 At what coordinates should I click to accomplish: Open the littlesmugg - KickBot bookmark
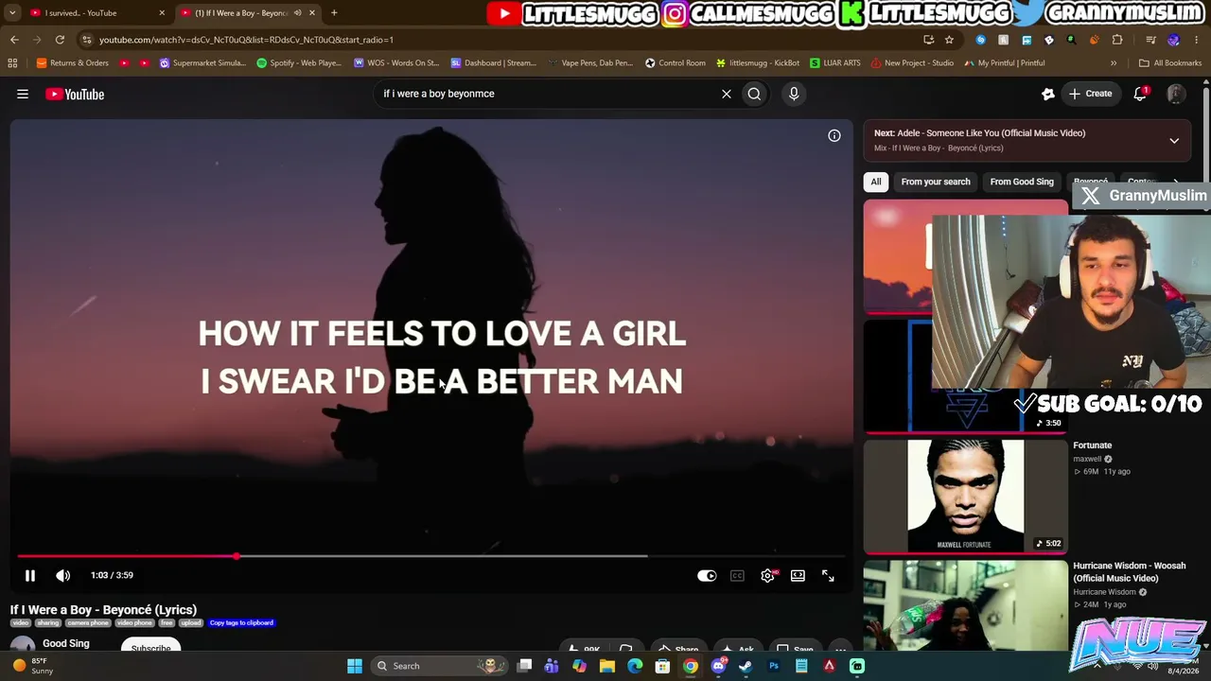click(758, 63)
